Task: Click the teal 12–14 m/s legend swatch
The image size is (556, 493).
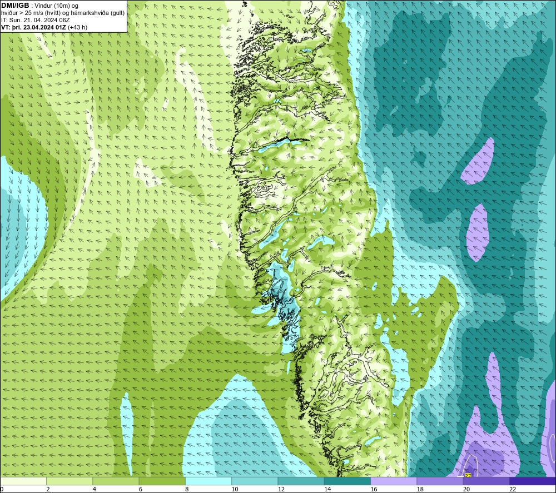Action: point(301,481)
